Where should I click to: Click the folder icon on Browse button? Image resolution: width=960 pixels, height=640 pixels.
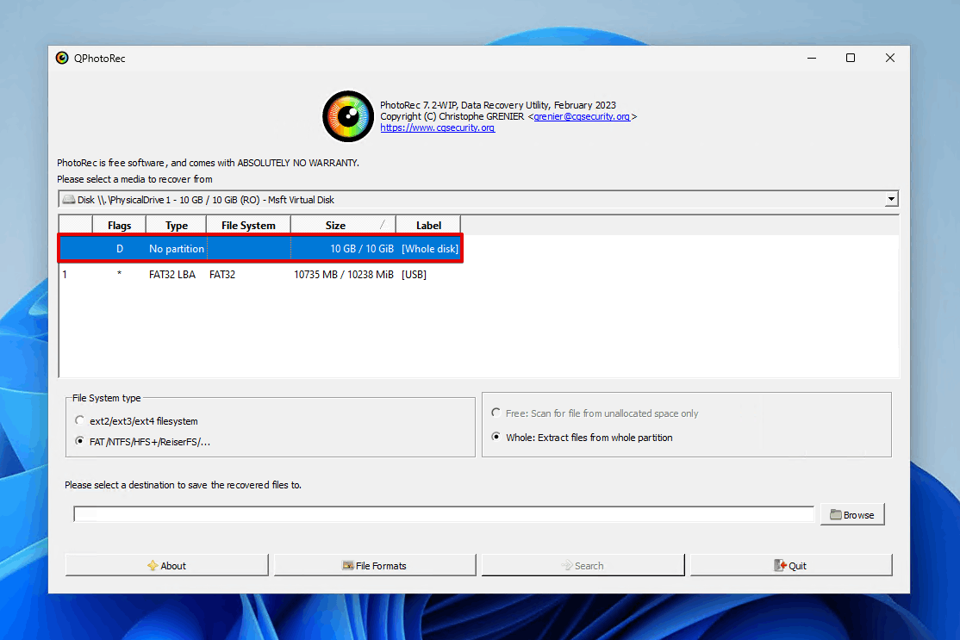(835, 515)
